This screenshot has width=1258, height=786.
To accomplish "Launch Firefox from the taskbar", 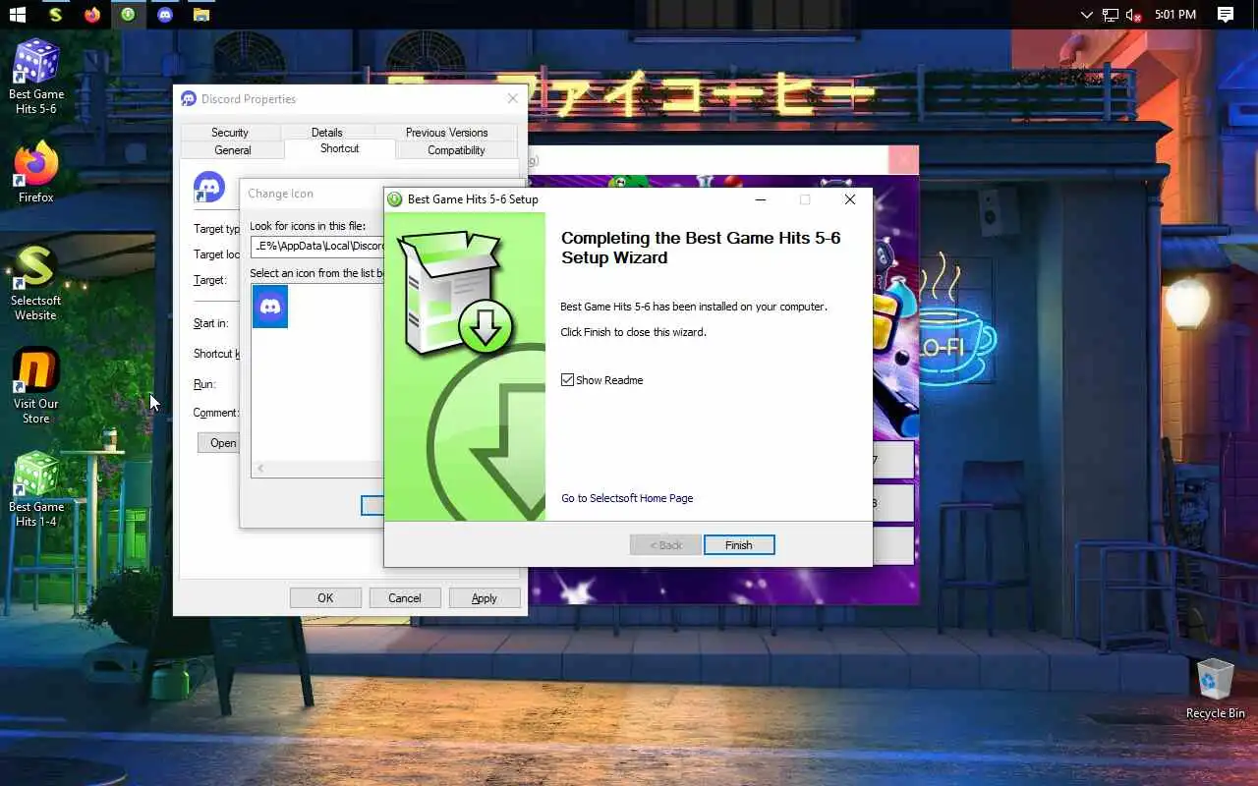I will (92, 15).
